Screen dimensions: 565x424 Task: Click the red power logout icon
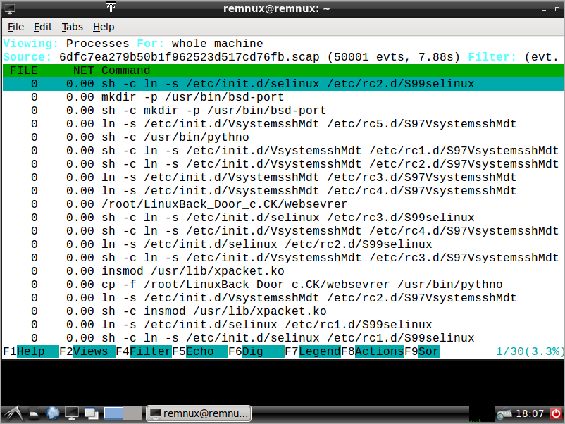556,413
